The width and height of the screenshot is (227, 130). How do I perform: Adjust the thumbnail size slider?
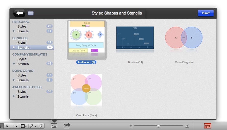pyautogui.click(x=158, y=126)
